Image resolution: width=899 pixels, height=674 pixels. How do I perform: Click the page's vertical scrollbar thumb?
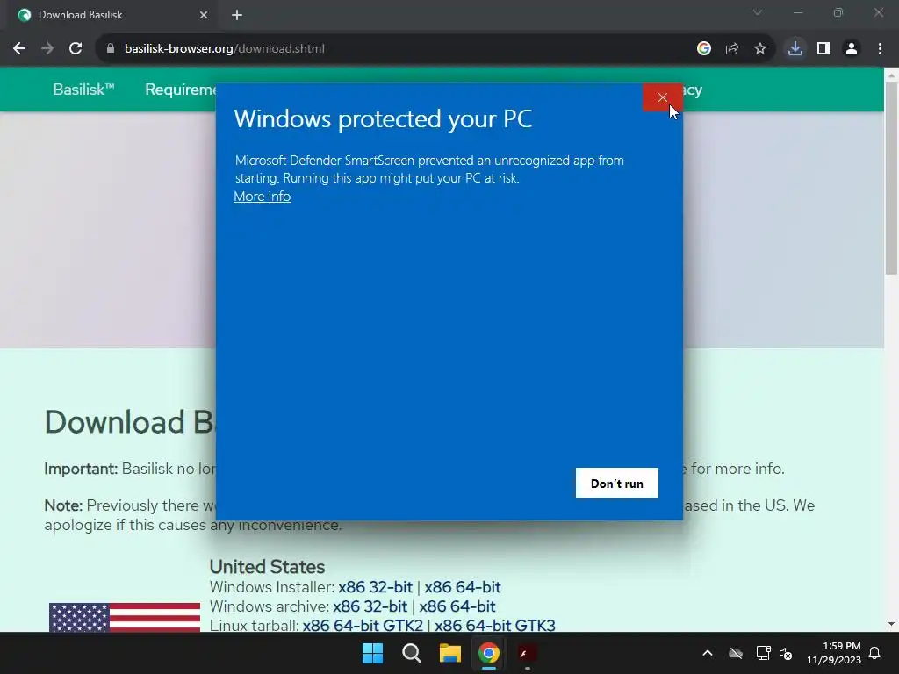coord(891,177)
